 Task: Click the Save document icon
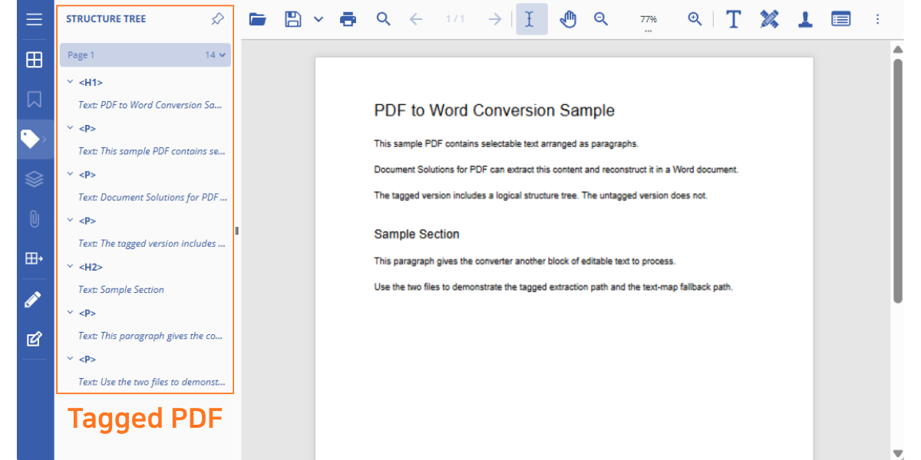point(292,20)
